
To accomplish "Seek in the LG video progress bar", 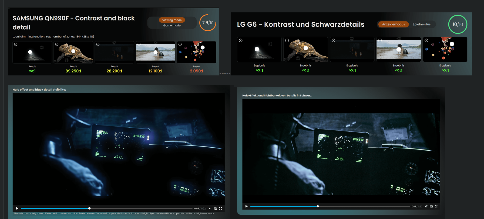I will point(330,206).
